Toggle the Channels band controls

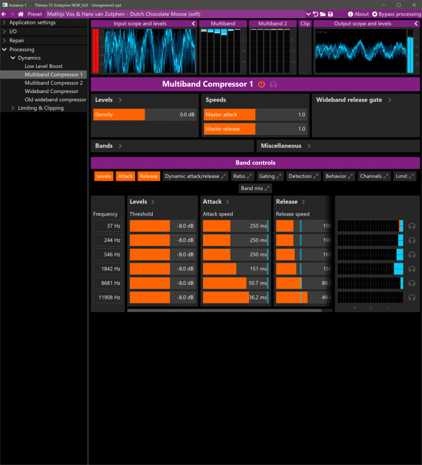(x=374, y=176)
